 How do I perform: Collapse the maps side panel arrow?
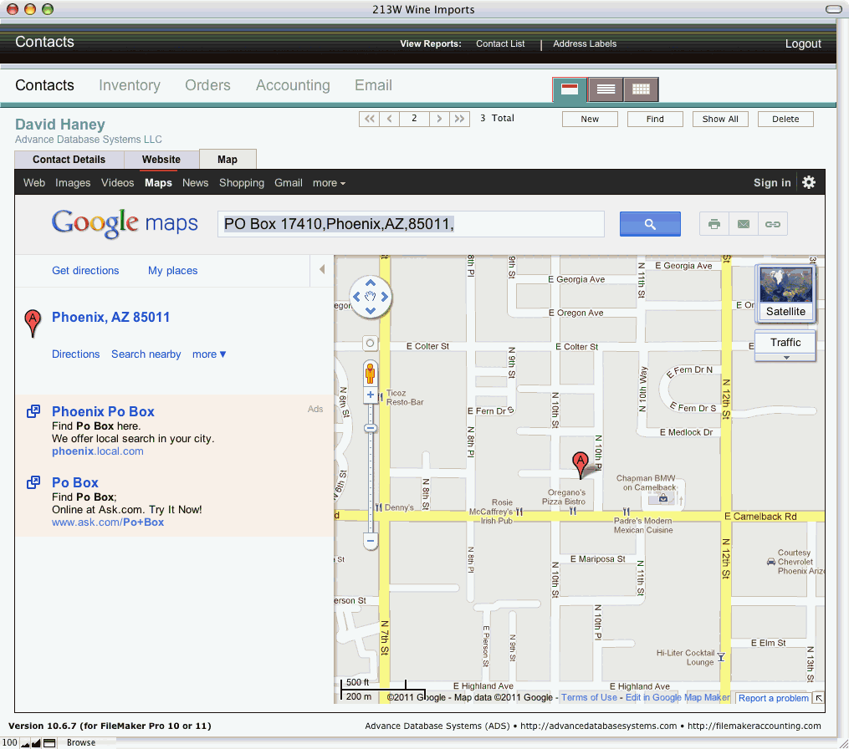coord(322,269)
